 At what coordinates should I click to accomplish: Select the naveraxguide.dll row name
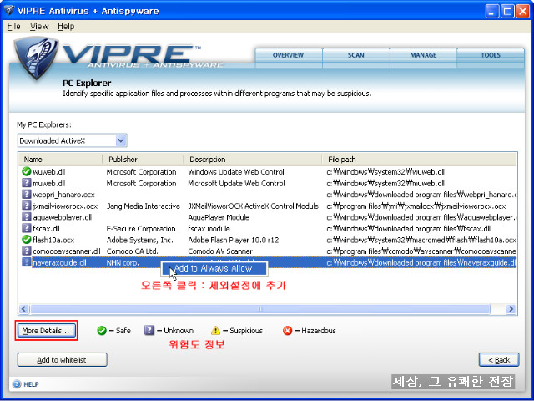tap(59, 262)
